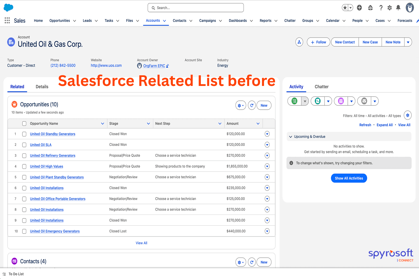Screen dimensions: 419x279
Task: Open the Chatter nav item
Action: pos(290,21)
